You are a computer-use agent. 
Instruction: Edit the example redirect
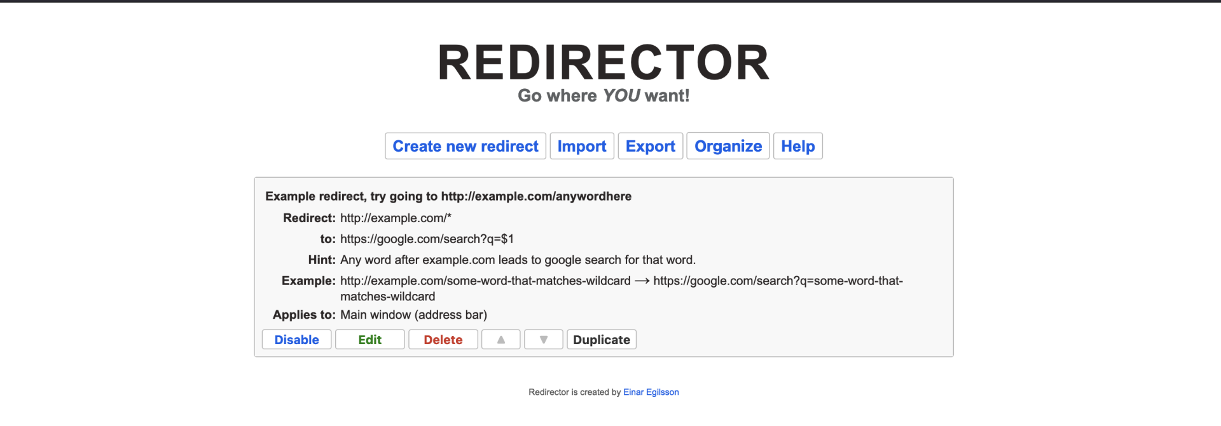pos(369,340)
